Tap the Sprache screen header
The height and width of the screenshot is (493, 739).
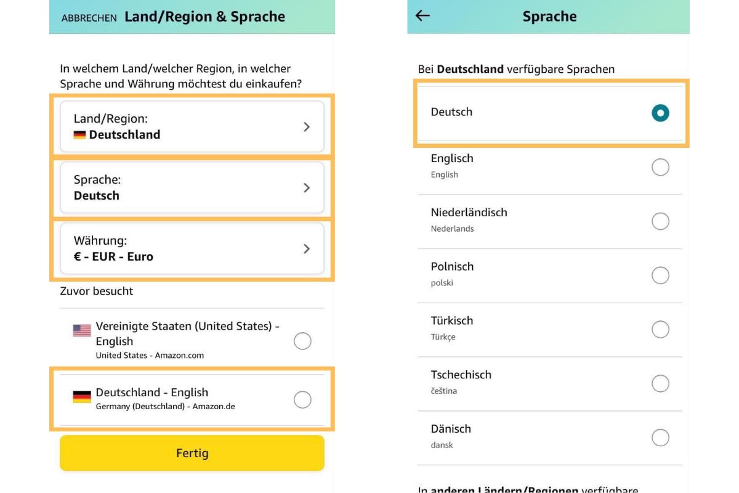coord(549,16)
